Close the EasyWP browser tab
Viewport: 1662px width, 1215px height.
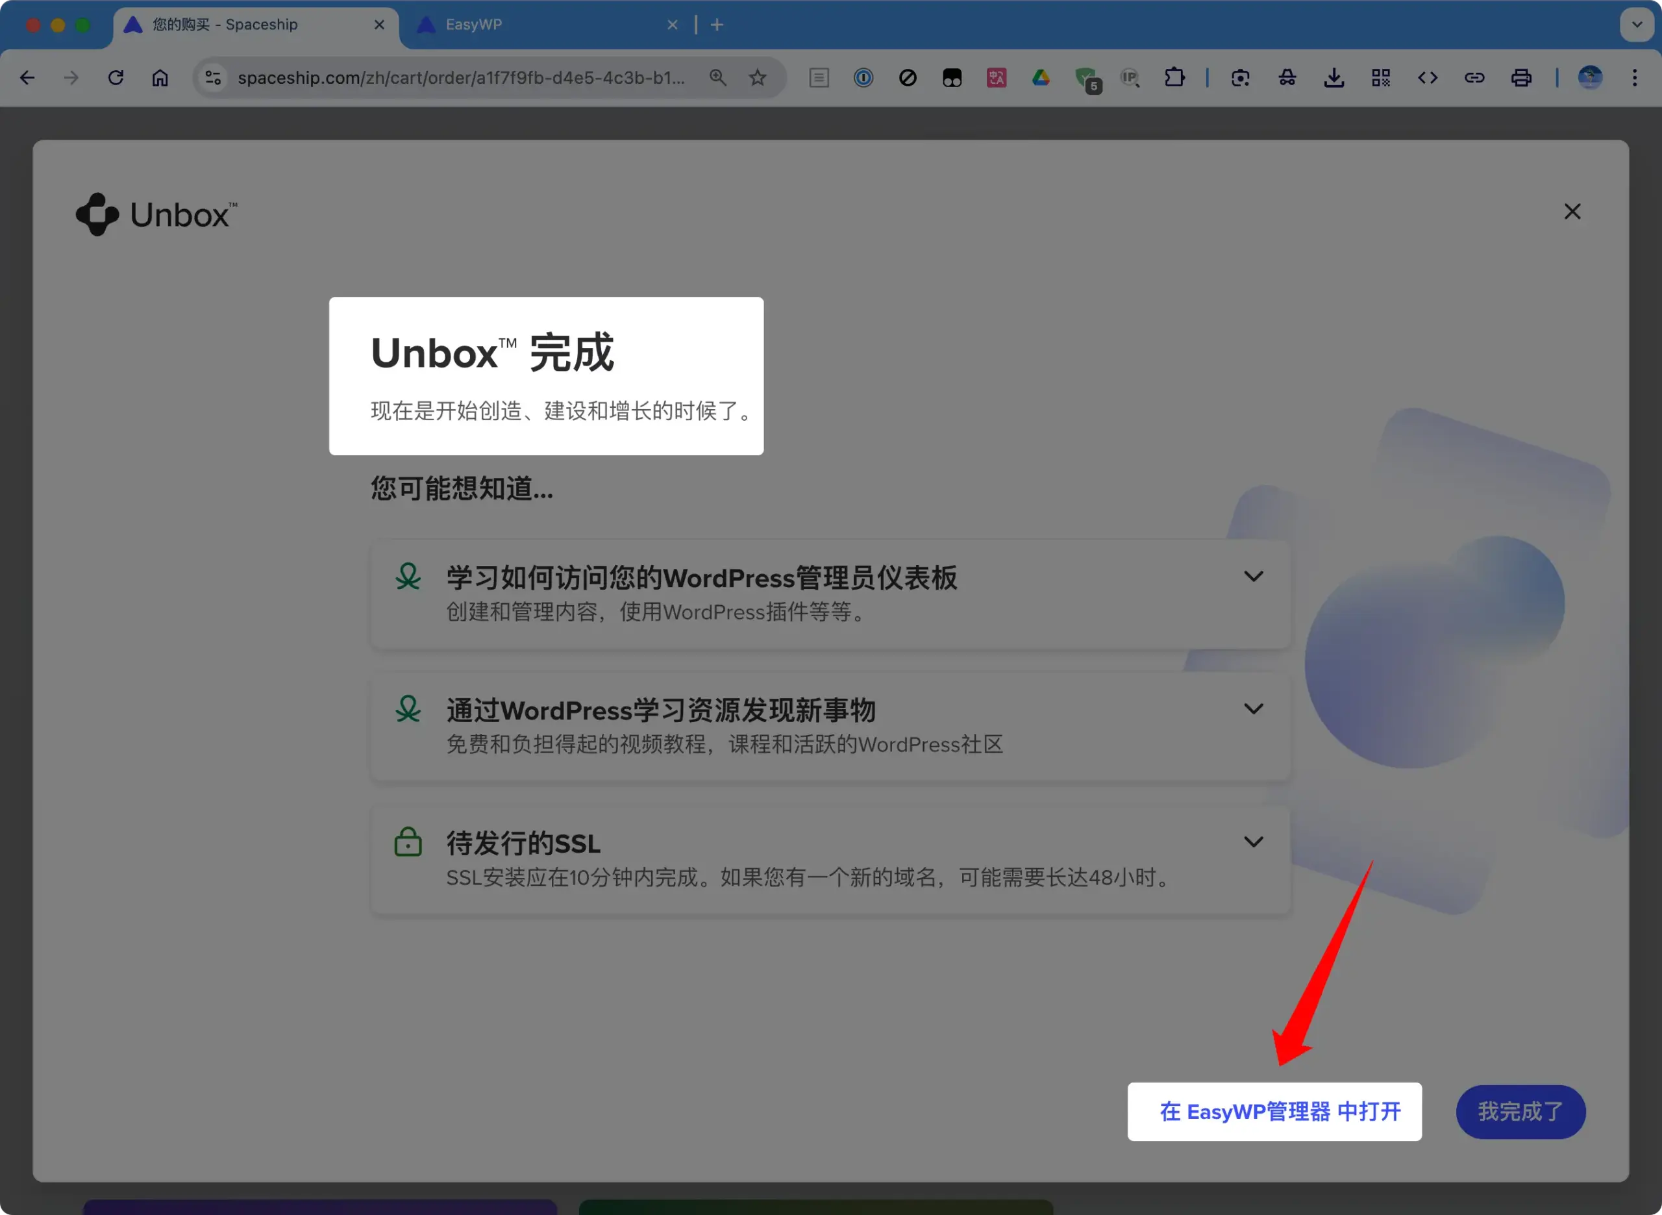[672, 25]
